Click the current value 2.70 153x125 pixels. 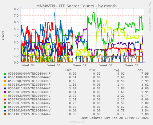(73, 96)
